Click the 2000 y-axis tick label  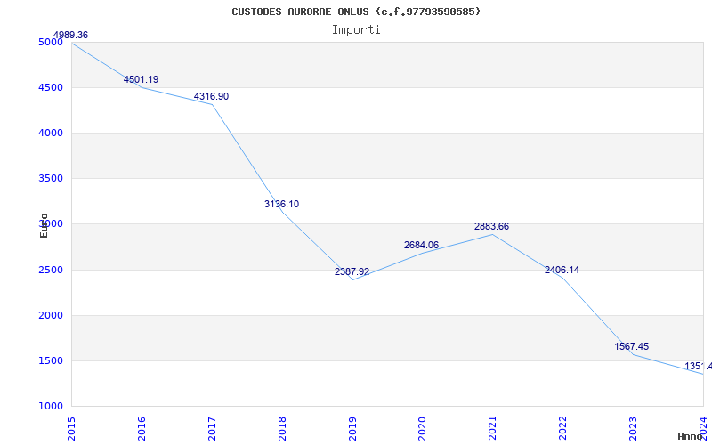pyautogui.click(x=51, y=316)
